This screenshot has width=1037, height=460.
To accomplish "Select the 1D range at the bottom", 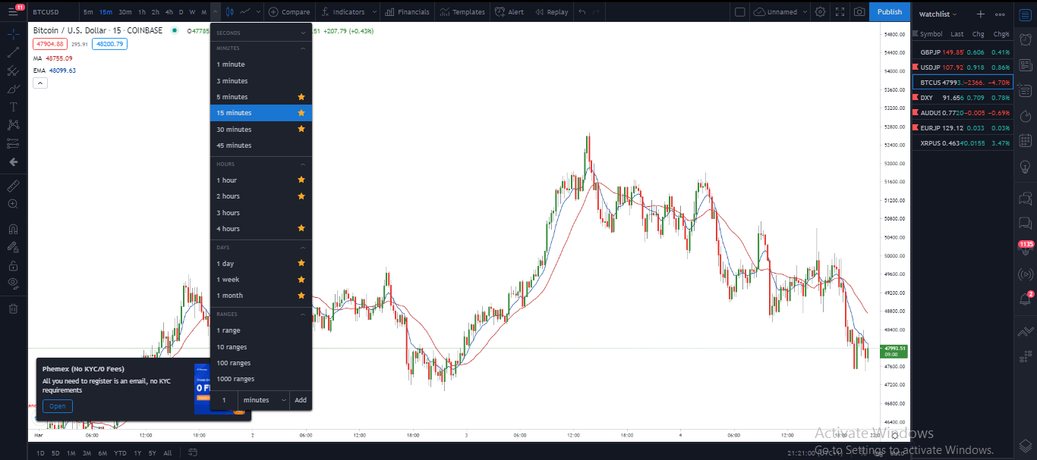I will click(x=40, y=453).
